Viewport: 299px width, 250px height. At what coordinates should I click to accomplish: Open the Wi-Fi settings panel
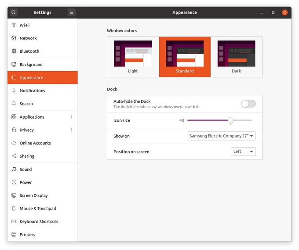click(43, 25)
